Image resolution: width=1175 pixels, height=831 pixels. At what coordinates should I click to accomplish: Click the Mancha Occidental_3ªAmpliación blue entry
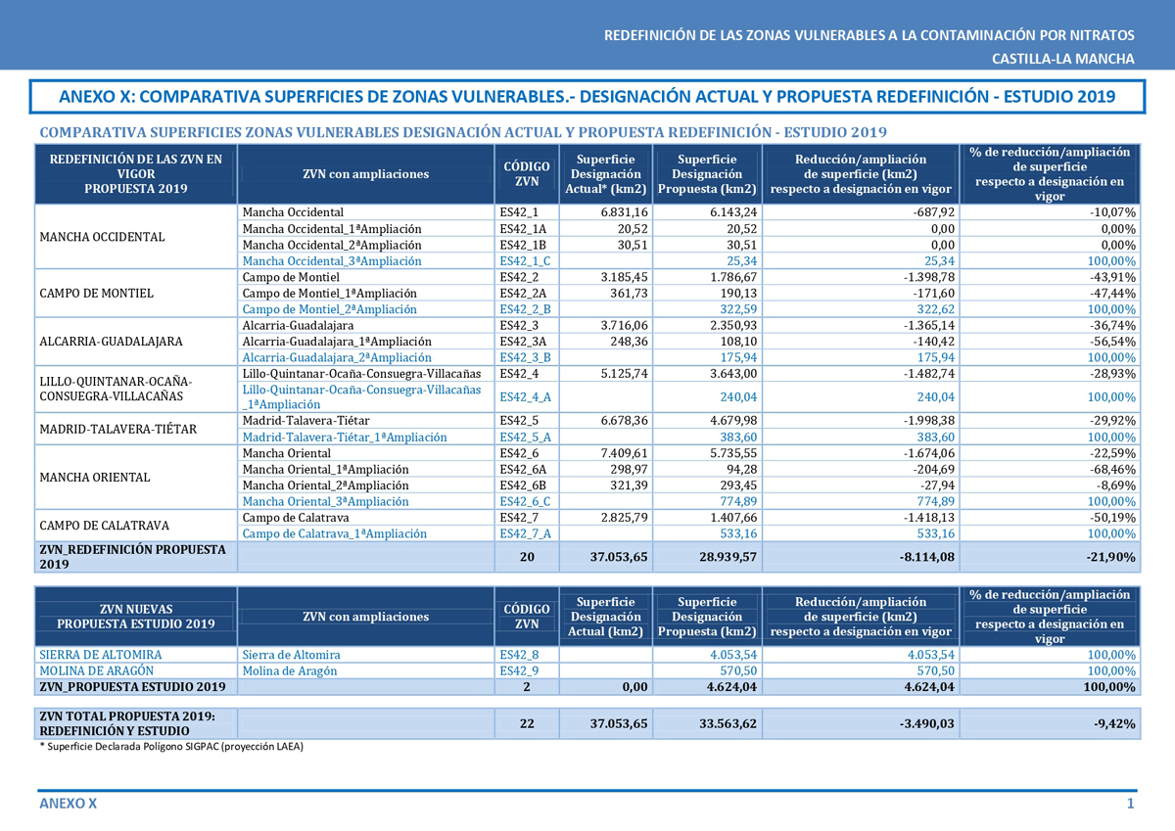pos(332,261)
